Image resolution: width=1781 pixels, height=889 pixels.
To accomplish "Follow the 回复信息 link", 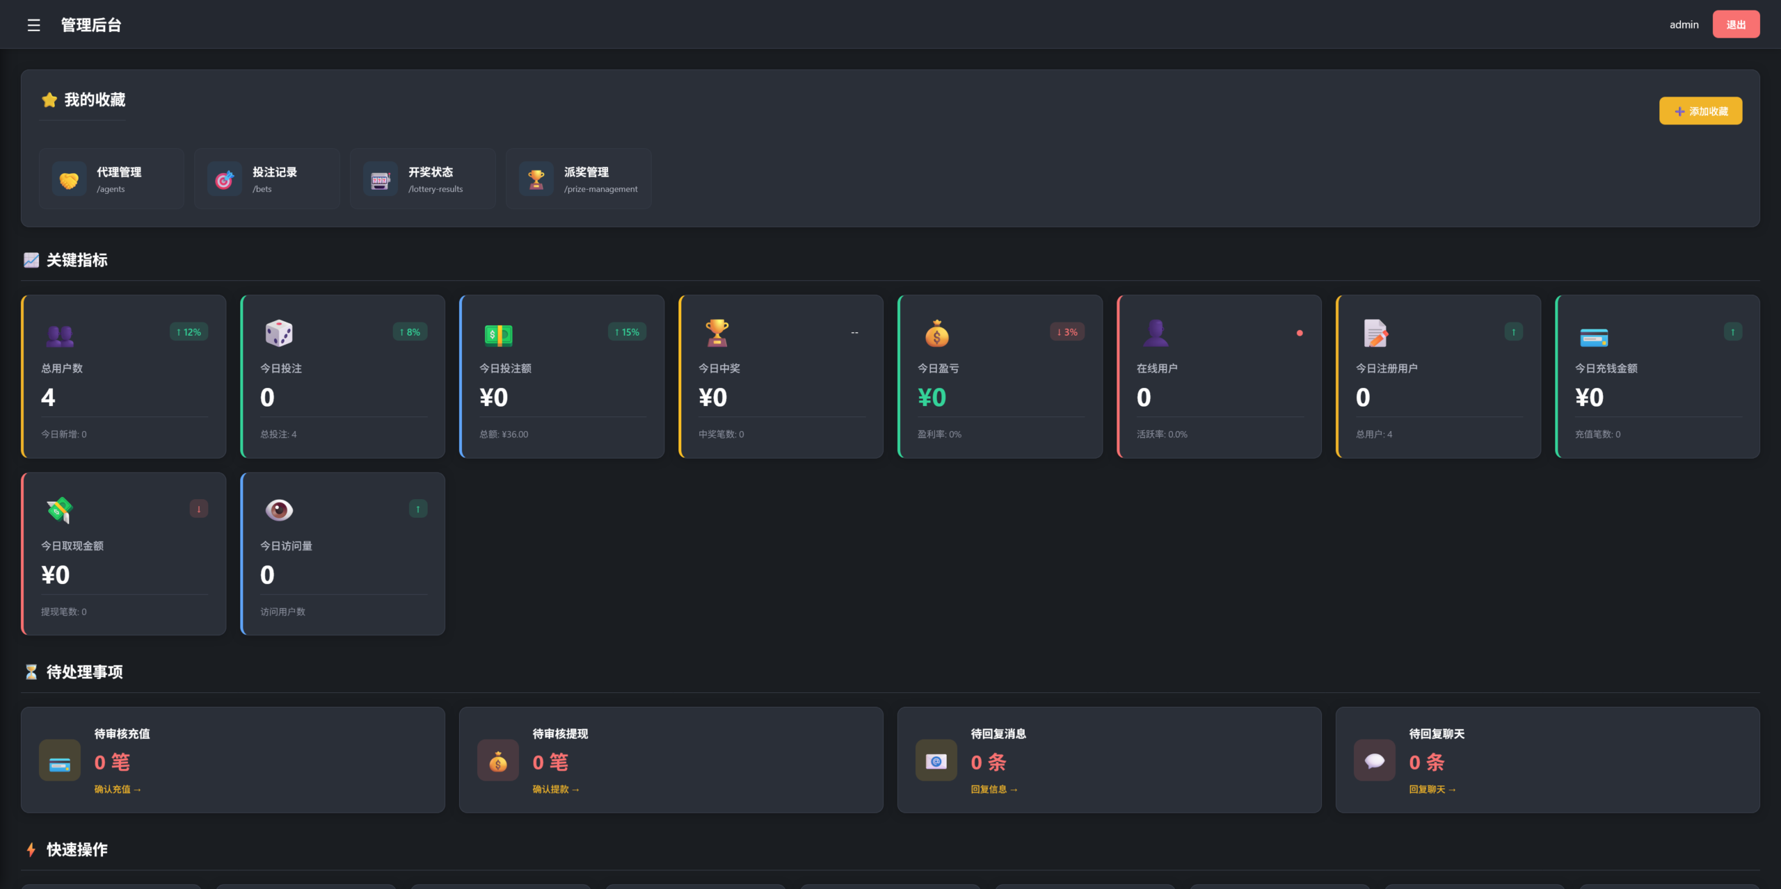I will [994, 790].
